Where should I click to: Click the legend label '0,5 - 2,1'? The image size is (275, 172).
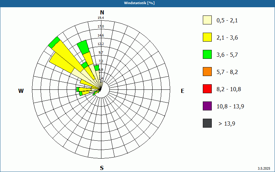click(227, 21)
